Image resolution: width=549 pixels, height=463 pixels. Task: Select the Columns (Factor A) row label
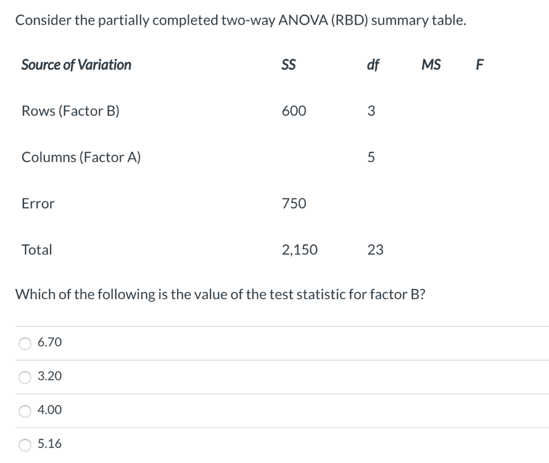[x=81, y=158]
